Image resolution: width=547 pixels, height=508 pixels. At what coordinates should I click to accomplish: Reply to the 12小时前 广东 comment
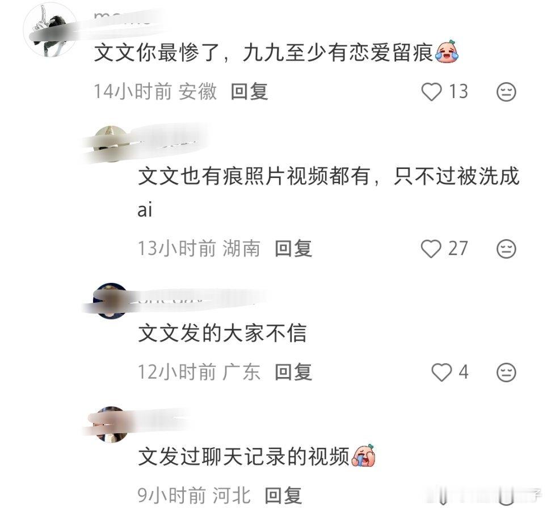point(293,372)
